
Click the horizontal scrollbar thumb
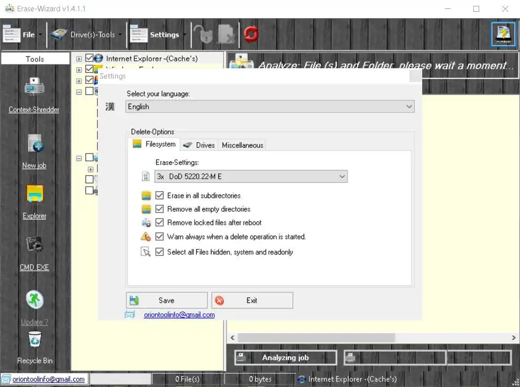[x=317, y=337]
